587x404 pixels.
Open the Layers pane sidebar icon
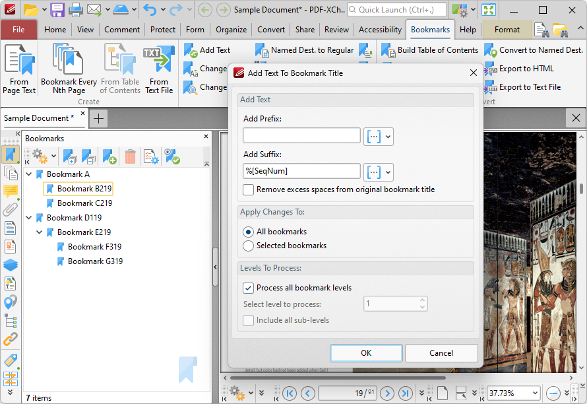(10, 265)
